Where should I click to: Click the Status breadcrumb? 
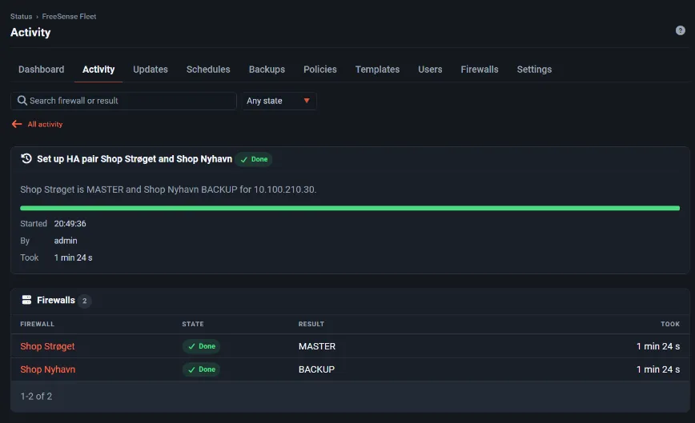tap(22, 16)
